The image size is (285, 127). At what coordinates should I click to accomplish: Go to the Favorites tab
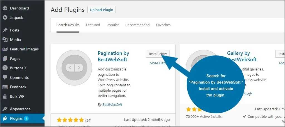pyautogui.click(x=163, y=25)
